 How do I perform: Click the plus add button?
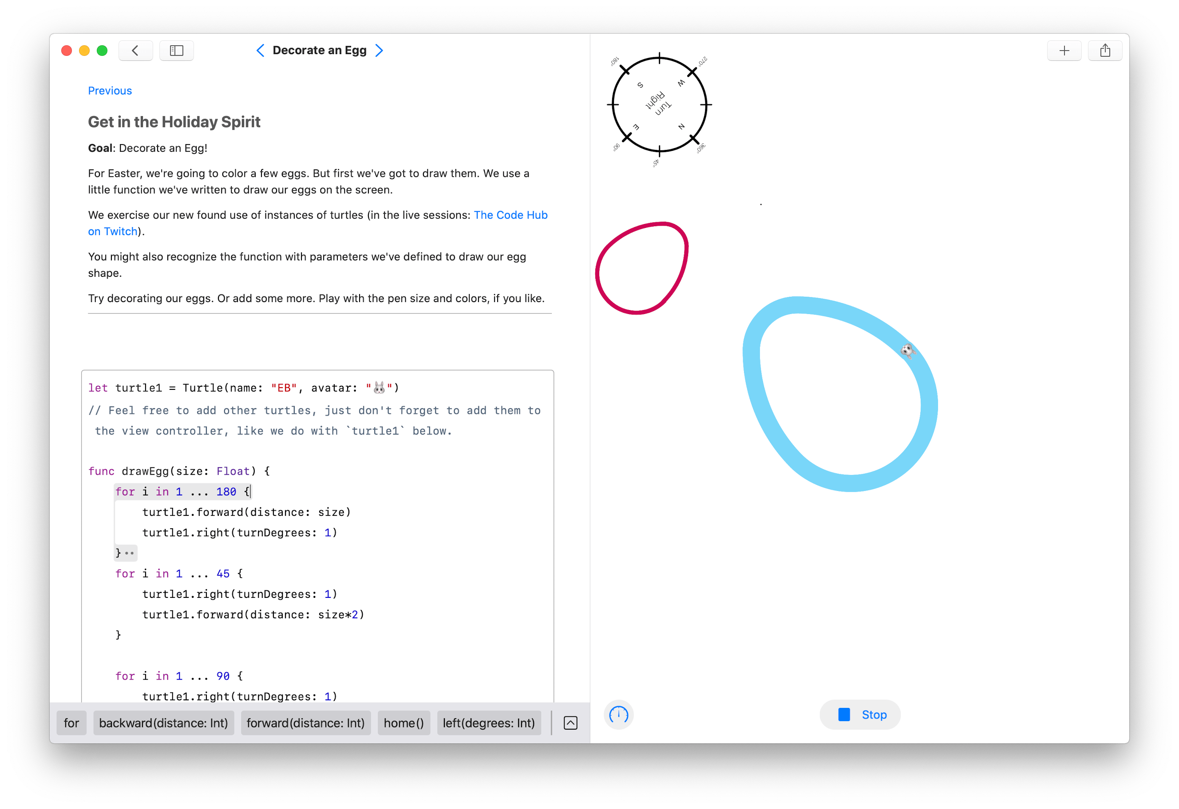click(x=1064, y=51)
